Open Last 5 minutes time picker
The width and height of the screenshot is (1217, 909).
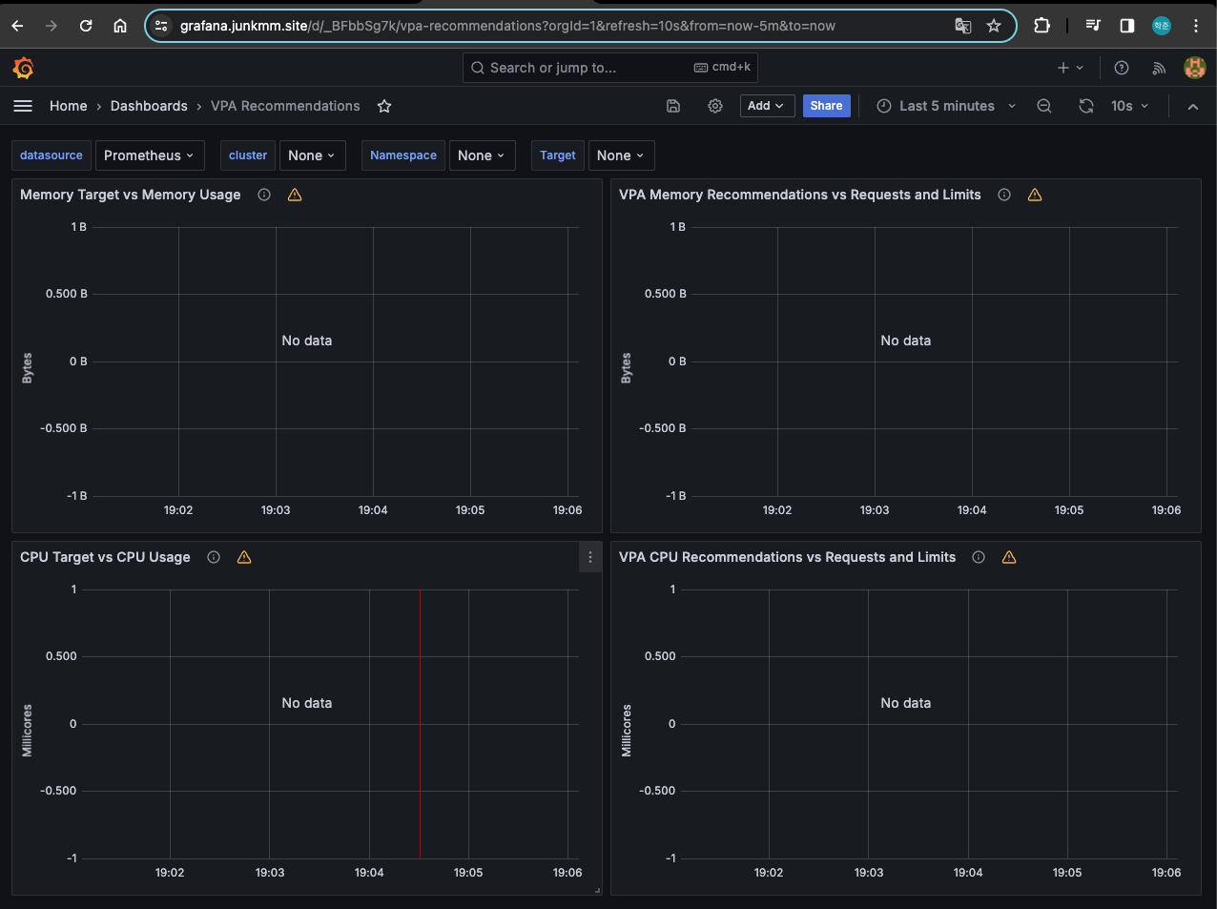tap(946, 106)
